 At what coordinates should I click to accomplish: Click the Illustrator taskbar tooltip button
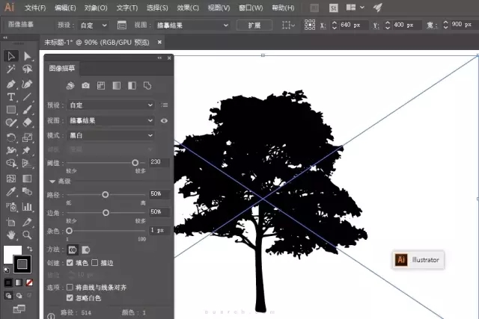point(419,260)
